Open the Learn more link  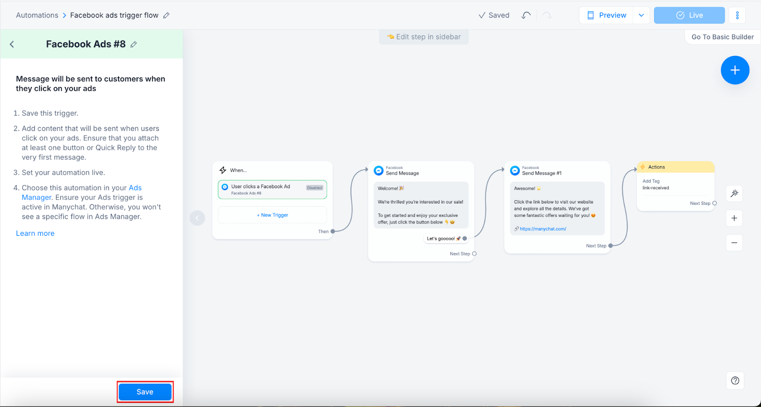[35, 233]
